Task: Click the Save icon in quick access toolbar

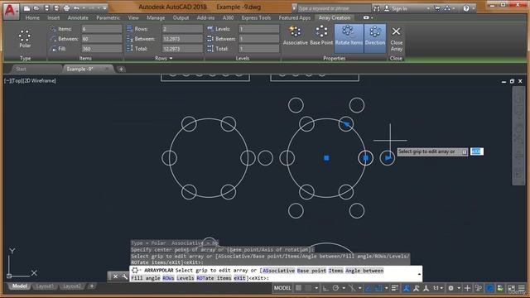Action: (x=46, y=8)
